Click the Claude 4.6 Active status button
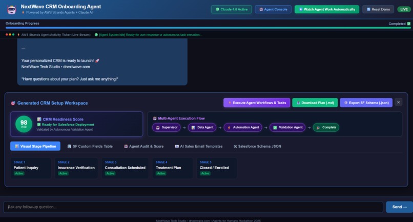Screen dimensions: 413x222 [x=231, y=9]
